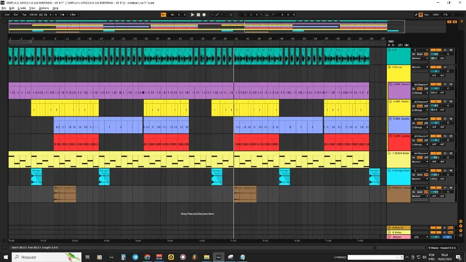Open output dropdown of track 1
Image resolution: width=466 pixels, height=262 pixels.
[420, 58]
